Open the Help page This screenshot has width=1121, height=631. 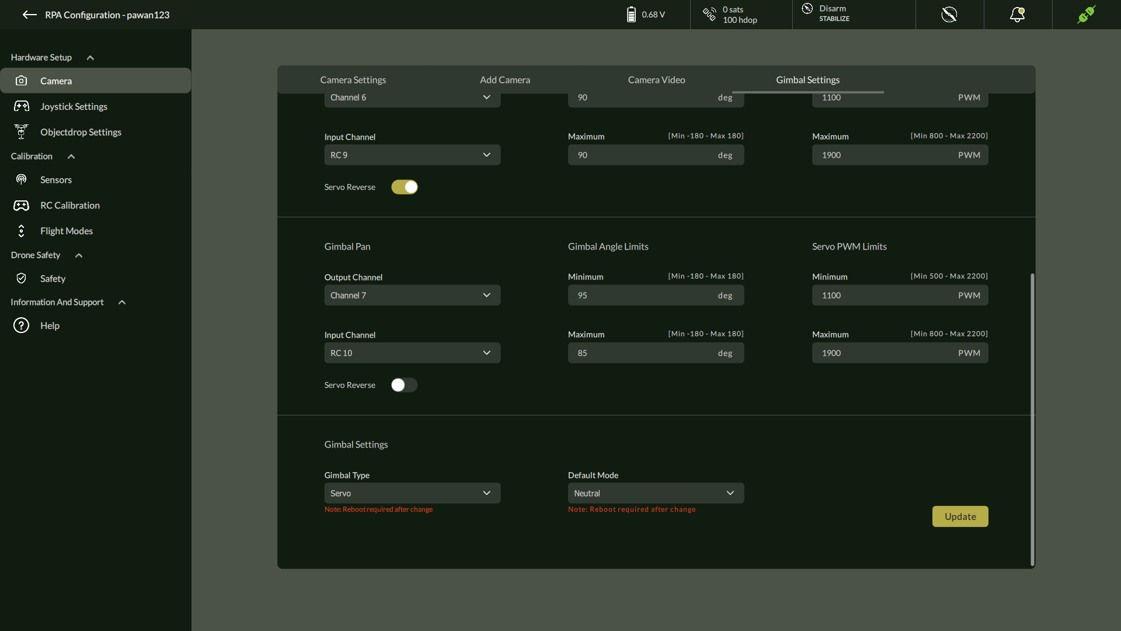(x=95, y=325)
